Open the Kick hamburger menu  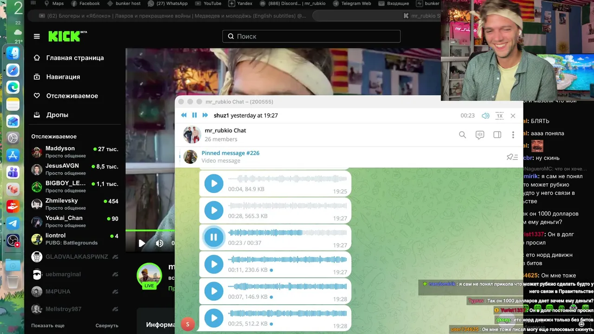click(x=37, y=36)
